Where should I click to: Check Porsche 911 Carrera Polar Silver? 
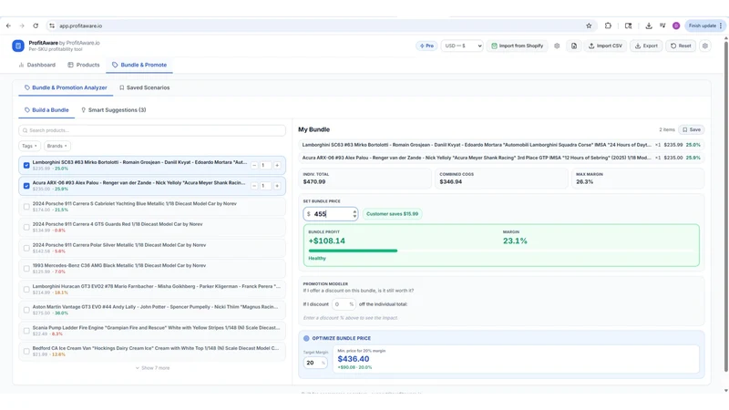pyautogui.click(x=26, y=248)
